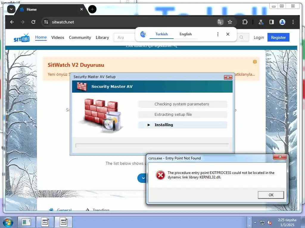Click the SitWatch logo

click(x=21, y=38)
